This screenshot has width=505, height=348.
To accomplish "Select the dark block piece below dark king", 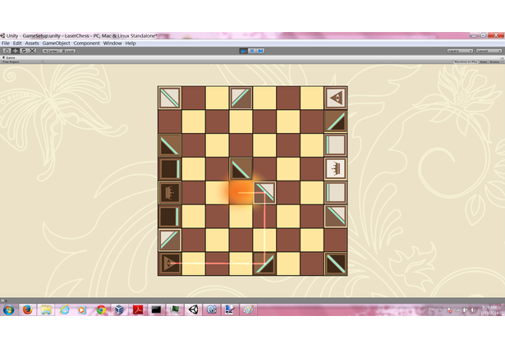I will [170, 216].
